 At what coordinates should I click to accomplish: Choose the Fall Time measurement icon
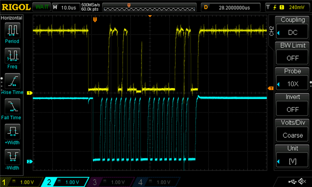12,106
